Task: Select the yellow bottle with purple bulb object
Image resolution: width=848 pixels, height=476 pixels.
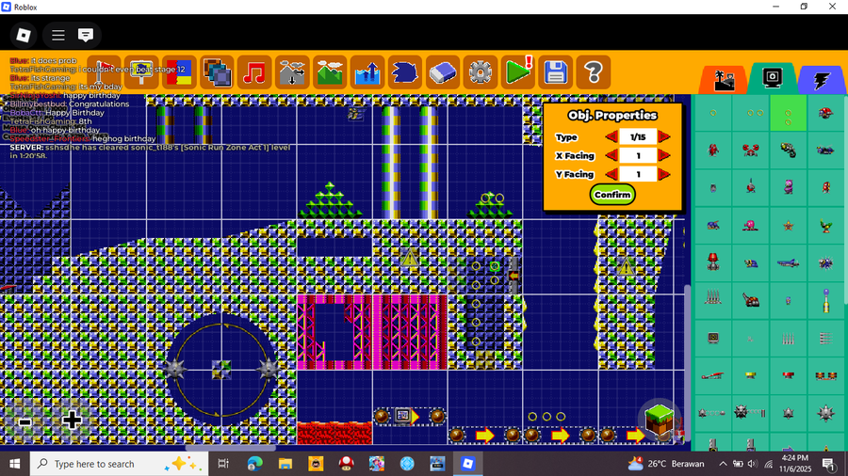Action: click(x=825, y=300)
